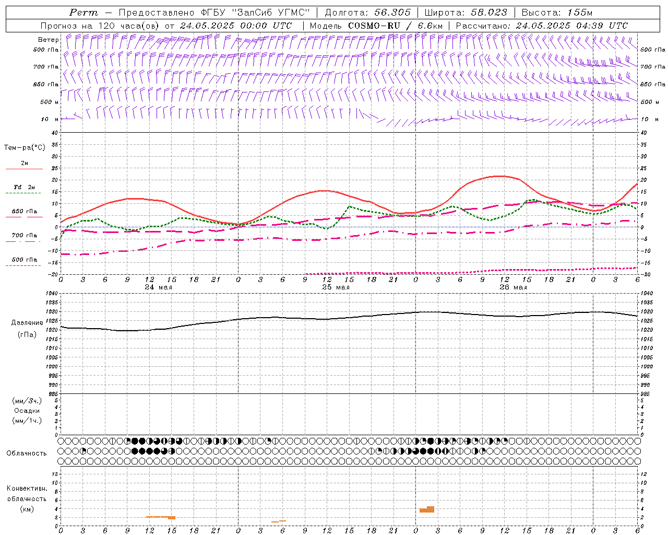Click the "25 мая" date label
The width and height of the screenshot is (668, 535).
coord(336,287)
